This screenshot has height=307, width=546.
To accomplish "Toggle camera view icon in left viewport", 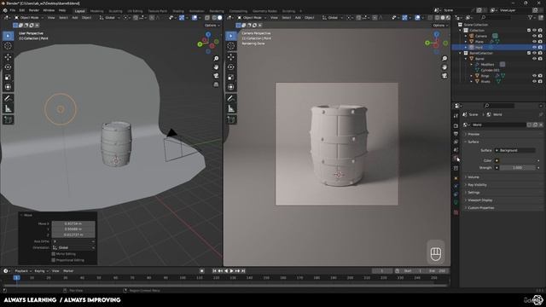I will (x=216, y=76).
